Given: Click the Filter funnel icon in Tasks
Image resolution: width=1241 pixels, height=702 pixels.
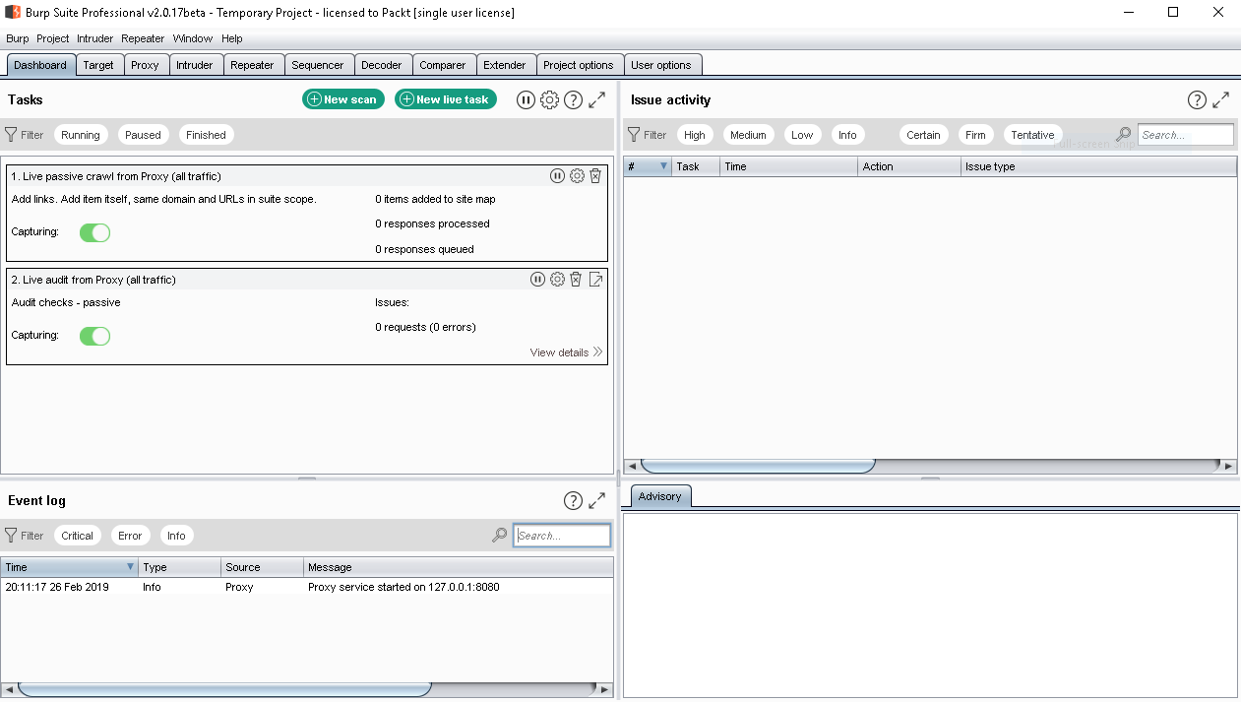Looking at the screenshot, I should pos(11,135).
